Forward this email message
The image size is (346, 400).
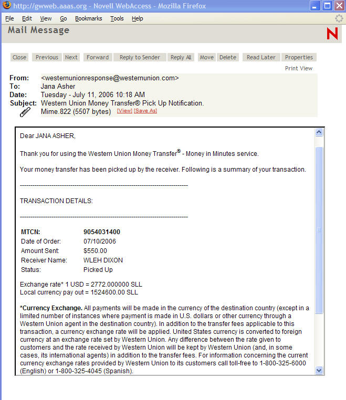coord(98,57)
